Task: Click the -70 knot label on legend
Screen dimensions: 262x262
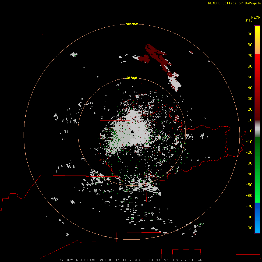Action: coord(249,206)
